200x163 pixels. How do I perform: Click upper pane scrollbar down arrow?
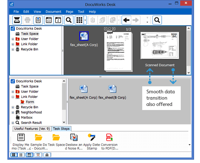189,73
